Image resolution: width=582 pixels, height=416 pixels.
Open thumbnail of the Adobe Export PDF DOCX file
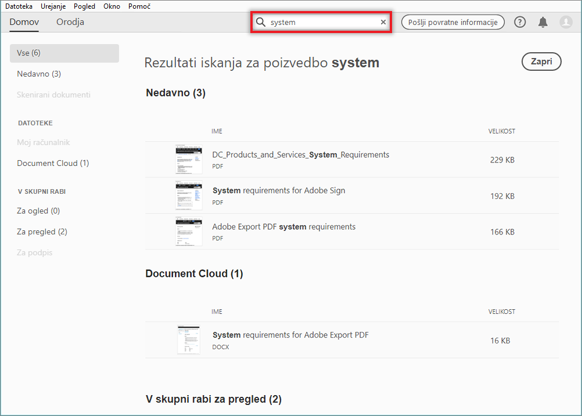[189, 339]
